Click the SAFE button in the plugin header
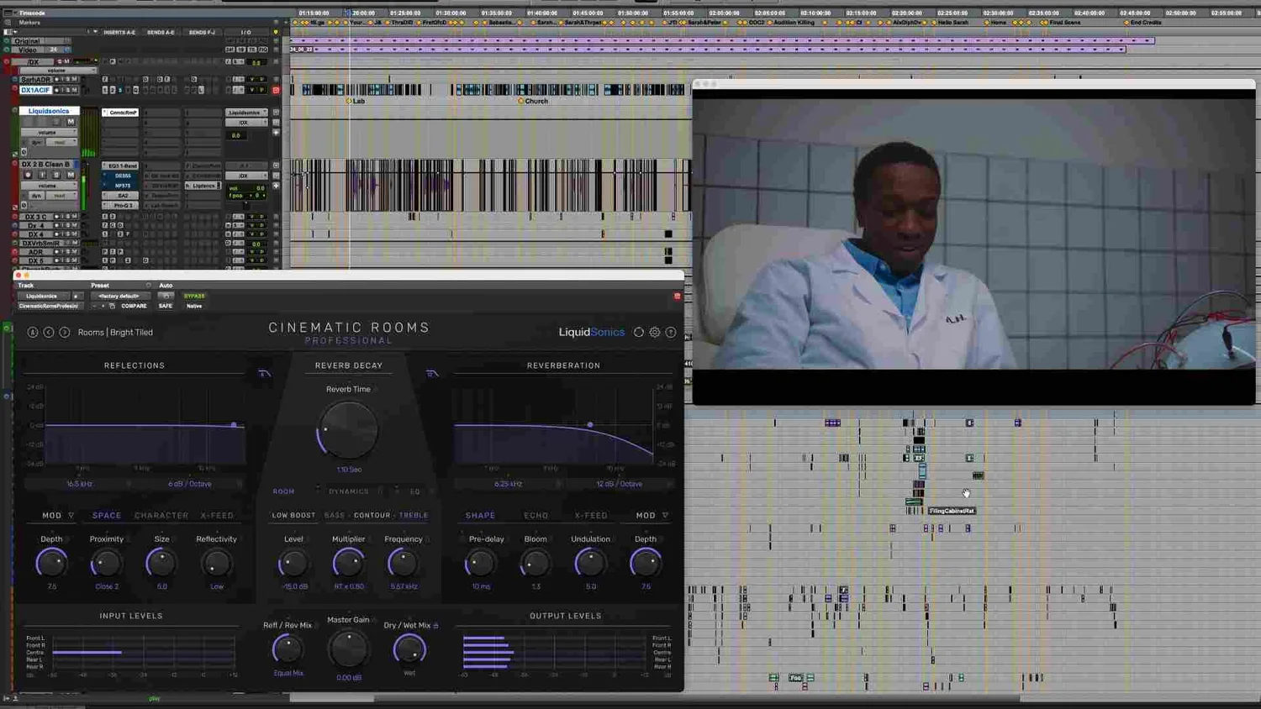 click(x=166, y=306)
